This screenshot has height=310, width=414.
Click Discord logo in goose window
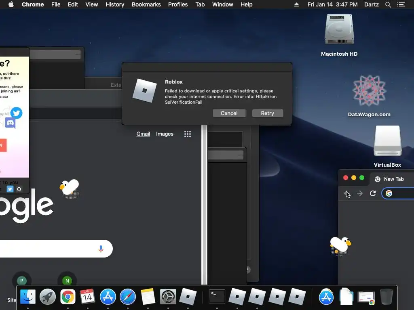click(x=10, y=123)
